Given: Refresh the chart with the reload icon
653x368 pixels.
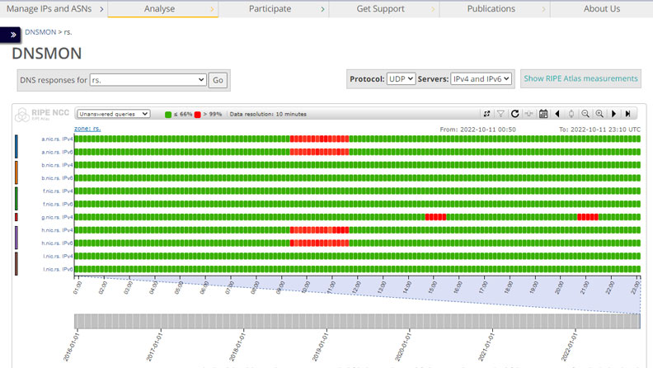Looking at the screenshot, I should [514, 114].
